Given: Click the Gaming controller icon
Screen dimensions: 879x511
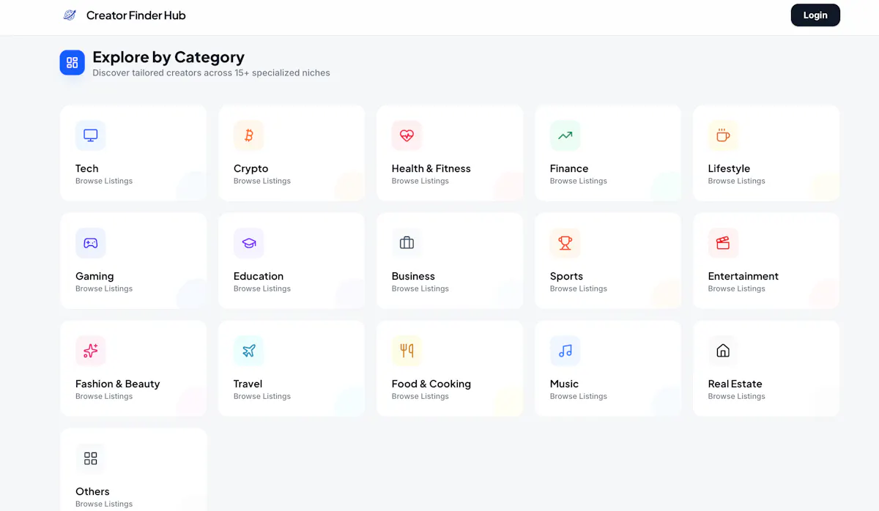Looking at the screenshot, I should pyautogui.click(x=91, y=243).
